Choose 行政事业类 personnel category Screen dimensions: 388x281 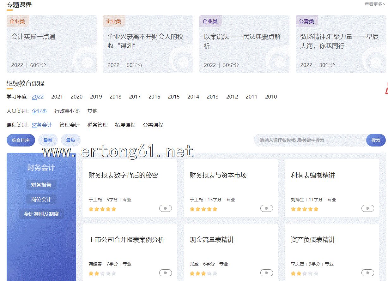click(67, 111)
